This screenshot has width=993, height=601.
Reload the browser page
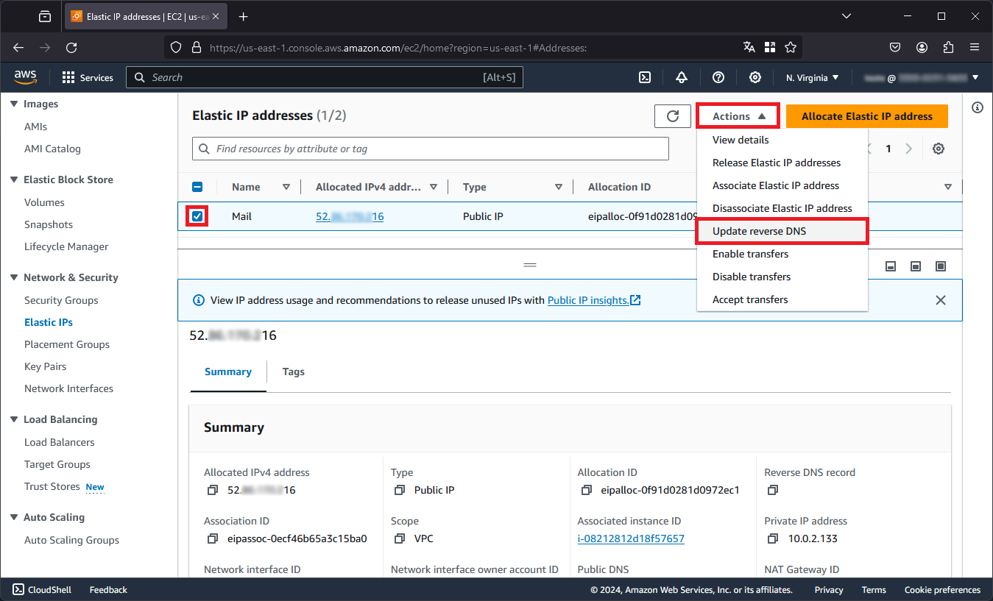tap(71, 47)
